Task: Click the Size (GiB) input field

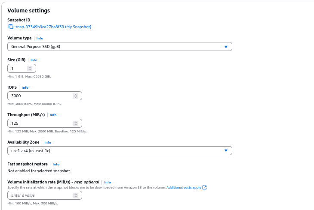Action: 18,68
